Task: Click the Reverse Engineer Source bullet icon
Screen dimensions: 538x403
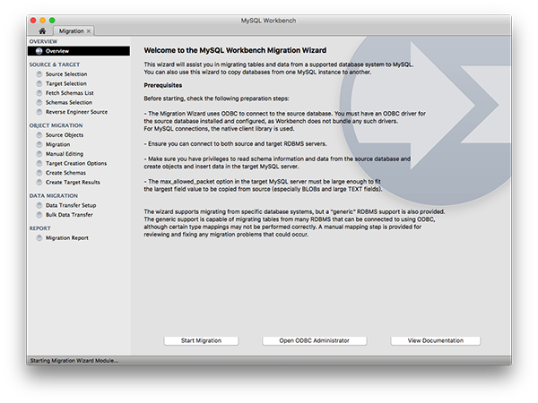Action: 39,112
